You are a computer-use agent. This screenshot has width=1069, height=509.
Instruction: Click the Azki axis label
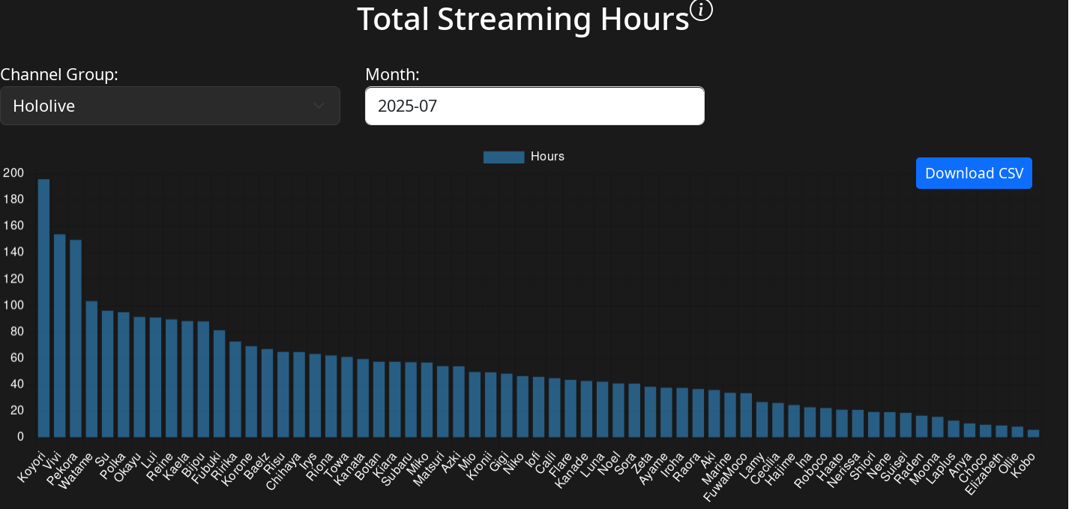coord(450,463)
